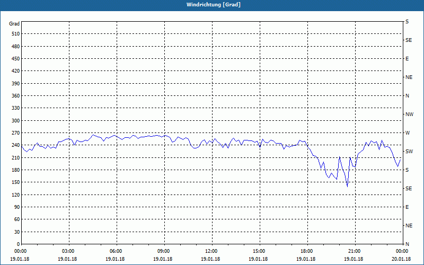
Task: Select the 06:00 time axis label
Action: point(117,251)
